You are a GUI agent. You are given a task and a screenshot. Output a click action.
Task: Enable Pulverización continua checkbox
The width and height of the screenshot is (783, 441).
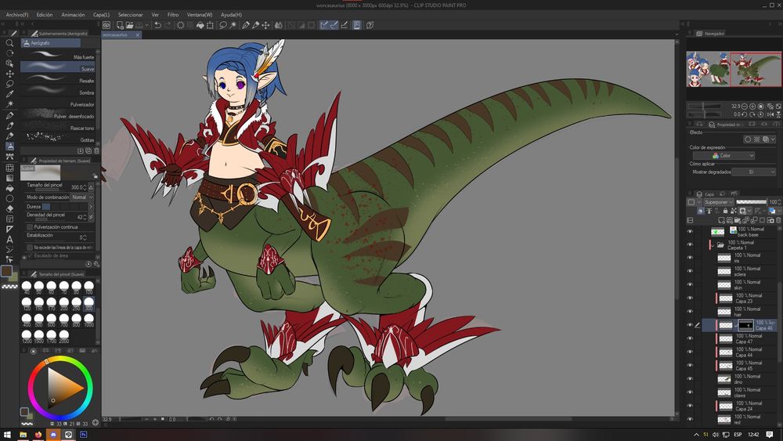(x=31, y=227)
